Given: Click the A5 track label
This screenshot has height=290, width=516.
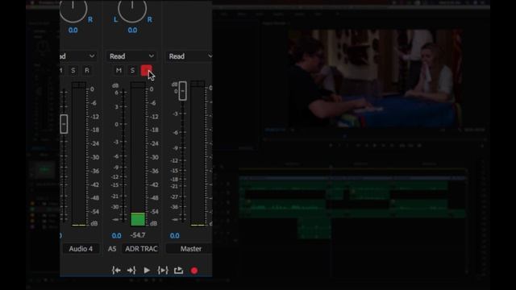Looking at the screenshot, I should [112, 249].
